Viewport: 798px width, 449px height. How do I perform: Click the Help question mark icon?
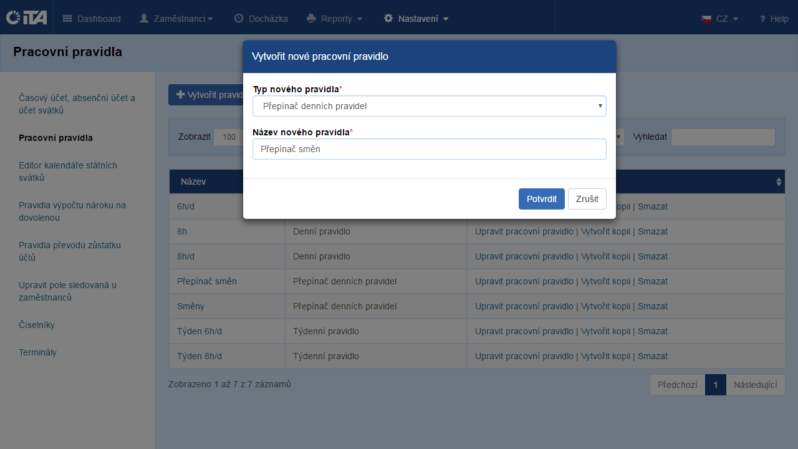pyautogui.click(x=762, y=19)
